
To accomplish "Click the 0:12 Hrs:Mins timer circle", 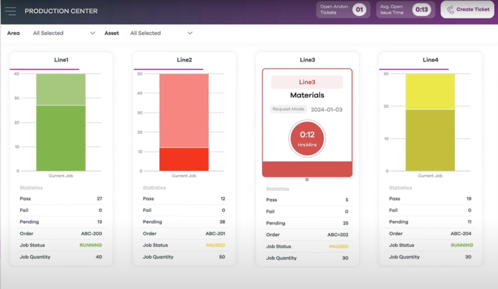I will coord(307,138).
